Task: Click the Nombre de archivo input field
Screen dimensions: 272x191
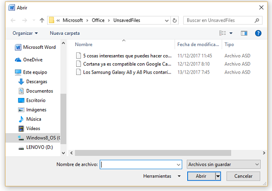Action: [x=141, y=164]
